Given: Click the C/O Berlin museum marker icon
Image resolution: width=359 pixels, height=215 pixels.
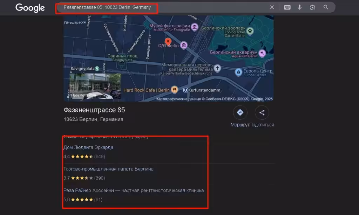Looking at the screenshot, I should pyautogui.click(x=184, y=45).
